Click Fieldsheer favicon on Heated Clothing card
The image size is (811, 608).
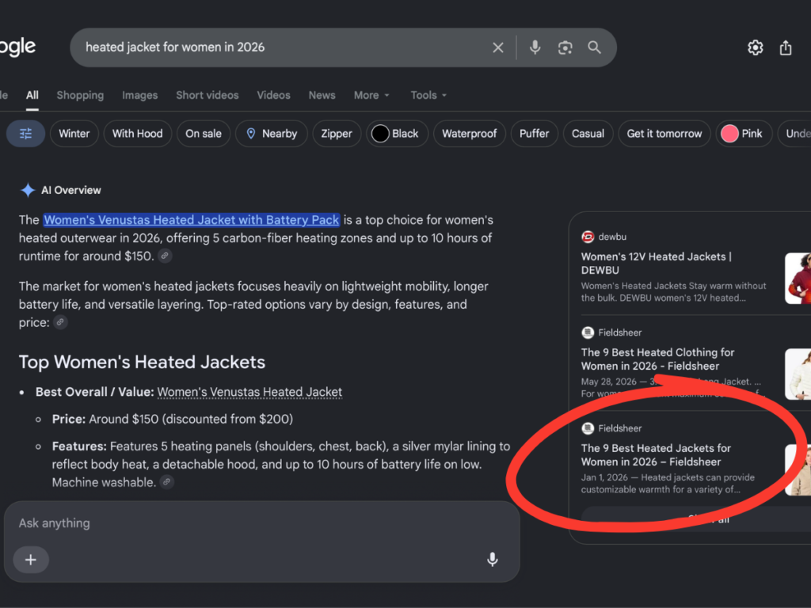[x=588, y=332]
